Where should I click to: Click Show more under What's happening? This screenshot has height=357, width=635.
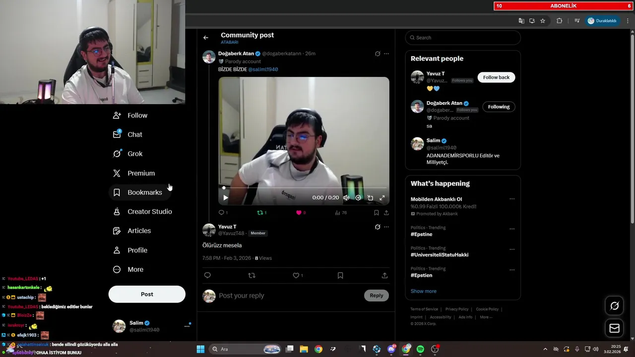424,291
